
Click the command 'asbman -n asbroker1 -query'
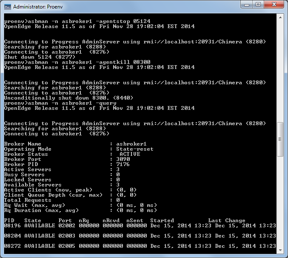tap(72, 103)
